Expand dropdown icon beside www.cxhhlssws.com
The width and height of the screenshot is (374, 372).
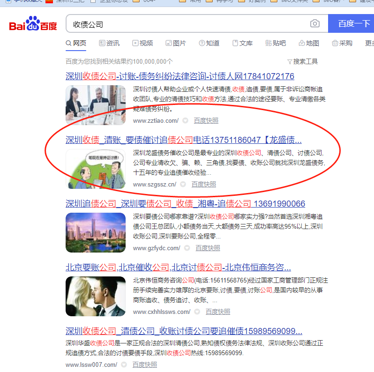point(197,312)
